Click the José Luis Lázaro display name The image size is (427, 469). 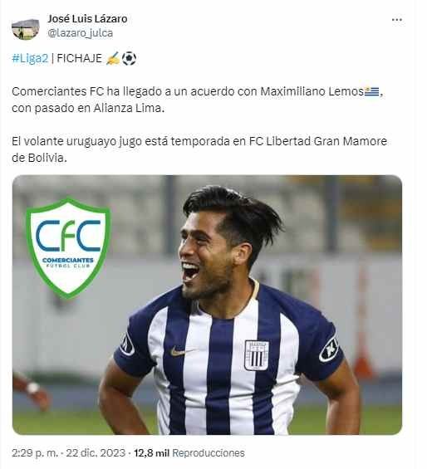[87, 19]
